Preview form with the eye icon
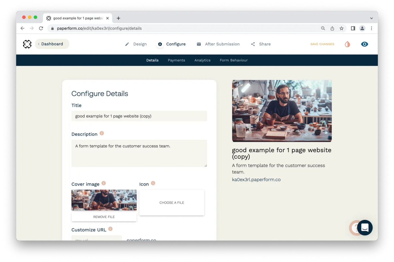This screenshot has width=394, height=262. [364, 44]
